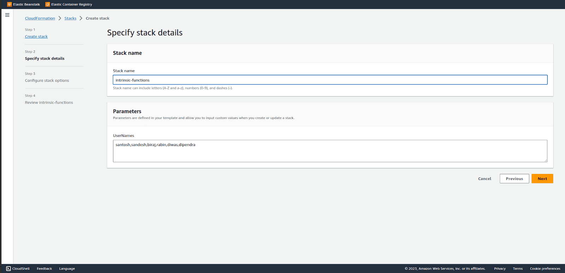Open CloudShell terminal icon
565x273 pixels.
[x=8, y=268]
